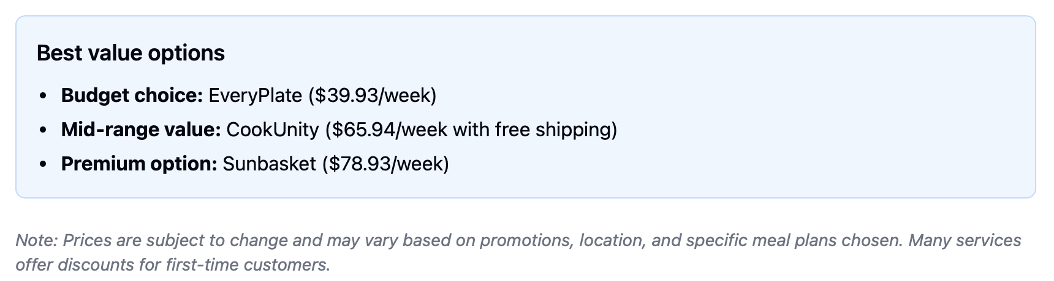Click 'Many services' in the note
This screenshot has height=281, width=1054.
coord(965,240)
